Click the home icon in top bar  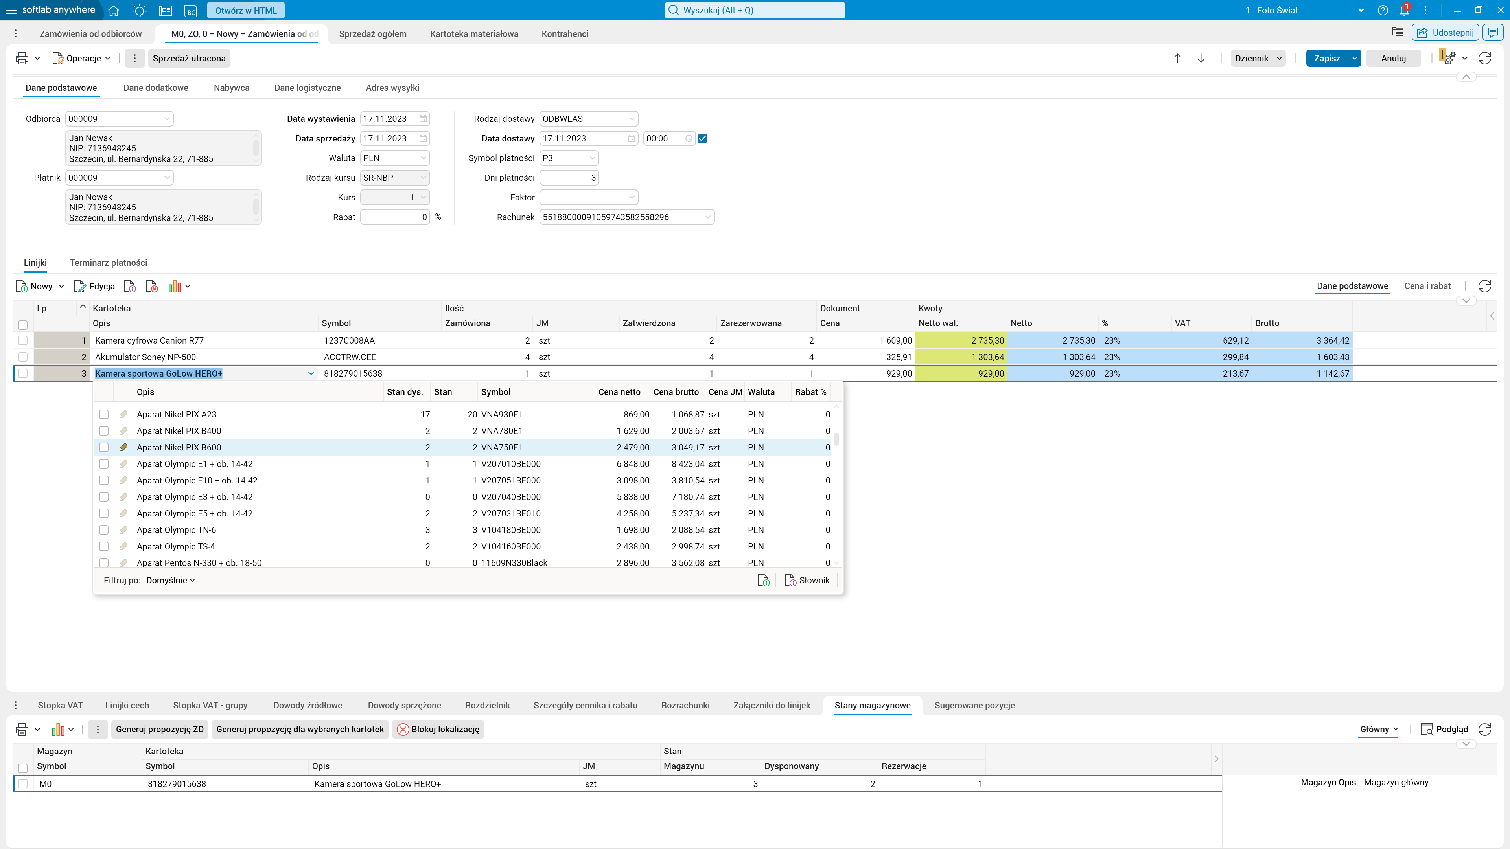114,11
